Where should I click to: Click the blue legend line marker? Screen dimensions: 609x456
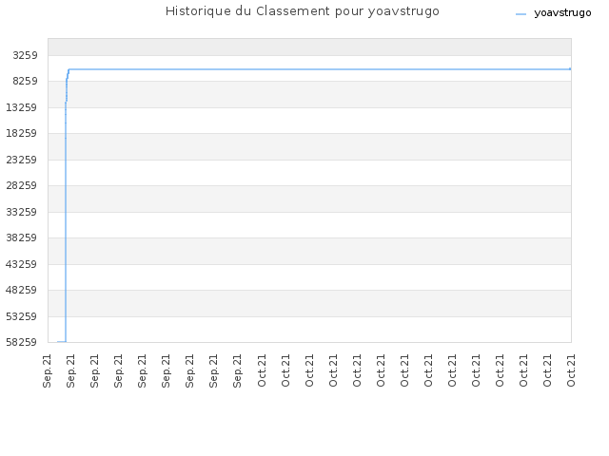pos(521,14)
